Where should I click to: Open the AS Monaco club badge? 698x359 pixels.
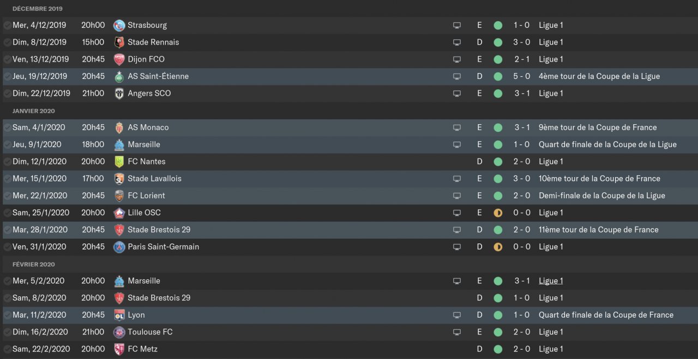(119, 127)
